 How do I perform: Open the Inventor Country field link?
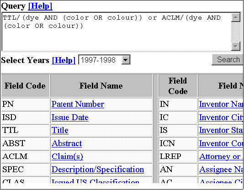click(x=221, y=143)
